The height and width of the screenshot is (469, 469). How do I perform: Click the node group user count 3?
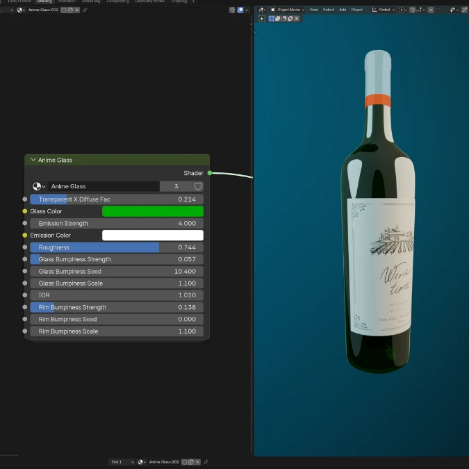point(176,186)
